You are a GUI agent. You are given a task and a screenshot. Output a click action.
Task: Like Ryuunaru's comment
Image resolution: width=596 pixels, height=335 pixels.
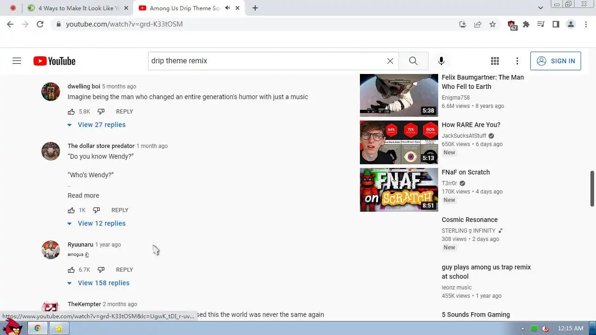point(71,270)
